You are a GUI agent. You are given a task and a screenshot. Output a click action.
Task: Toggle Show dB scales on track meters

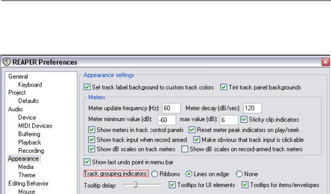pyautogui.click(x=91, y=149)
